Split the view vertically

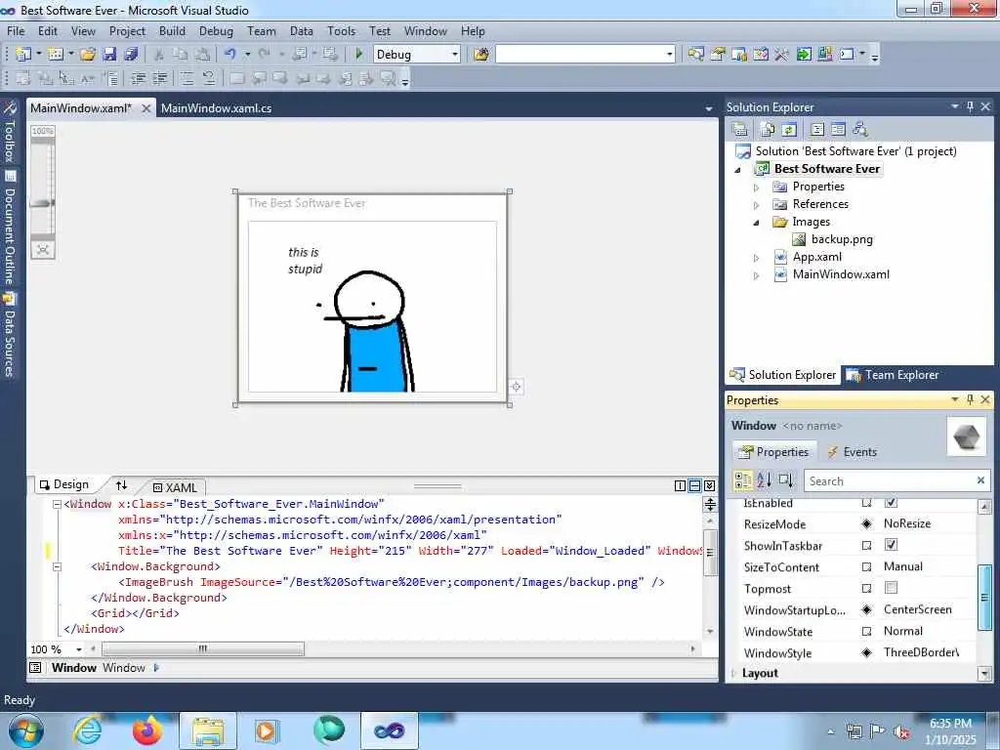(x=680, y=486)
